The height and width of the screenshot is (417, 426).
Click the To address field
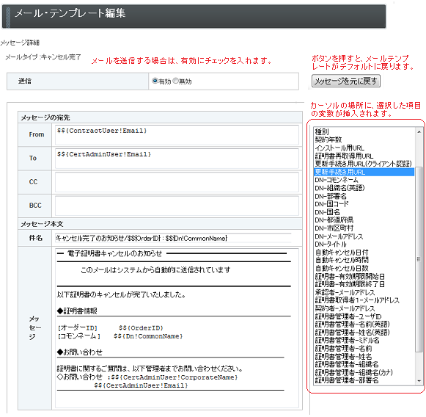177,159
